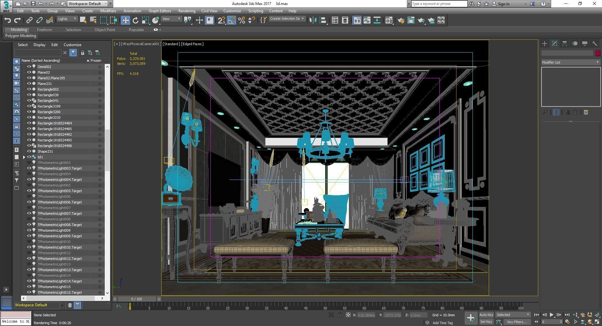Toggle visibility eye of Shape231
The image size is (602, 326).
[x=29, y=151]
